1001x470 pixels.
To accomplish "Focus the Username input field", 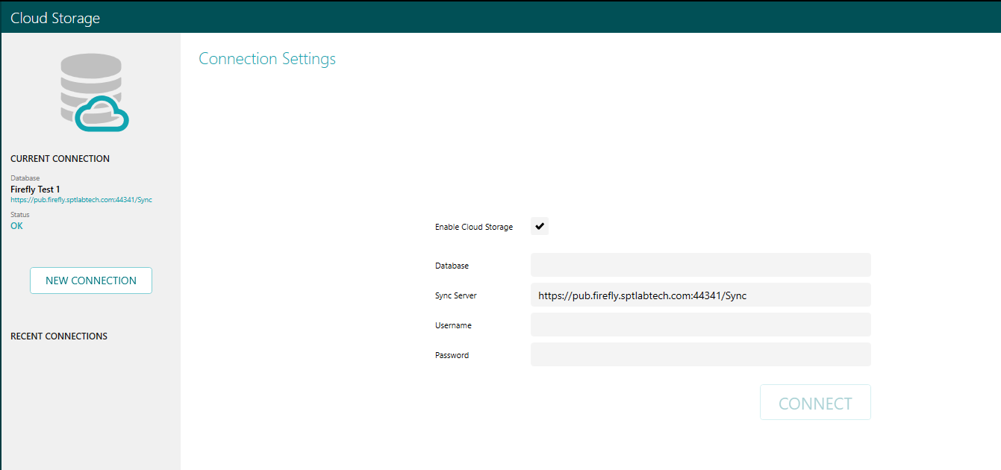I will click(700, 325).
